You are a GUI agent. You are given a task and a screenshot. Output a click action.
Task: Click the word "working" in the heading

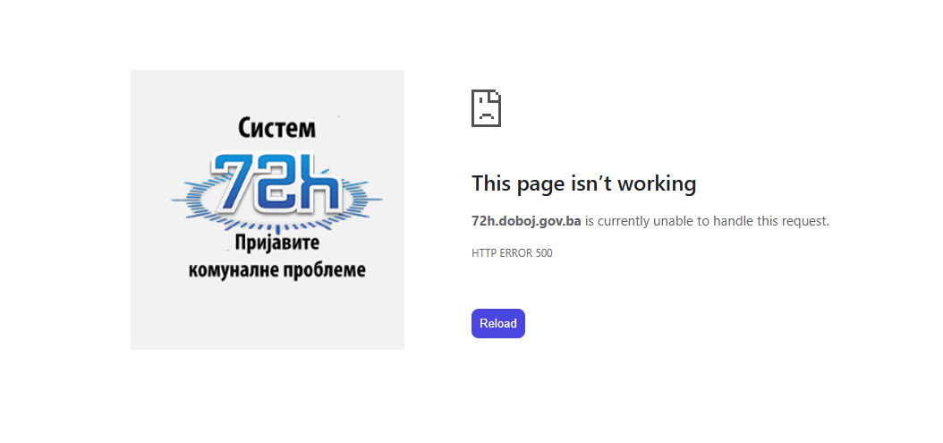(x=658, y=183)
